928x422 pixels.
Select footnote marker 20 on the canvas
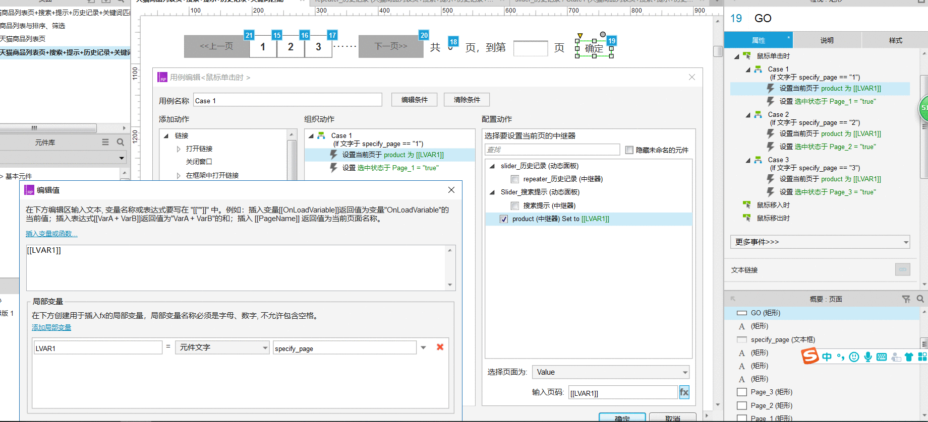point(424,35)
